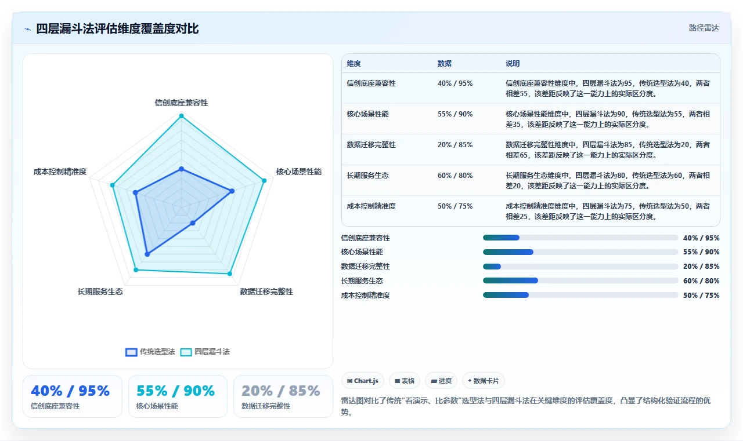Click 长期服务生态 in the table's fourth row
The height and width of the screenshot is (441, 743).
pyautogui.click(x=367, y=176)
